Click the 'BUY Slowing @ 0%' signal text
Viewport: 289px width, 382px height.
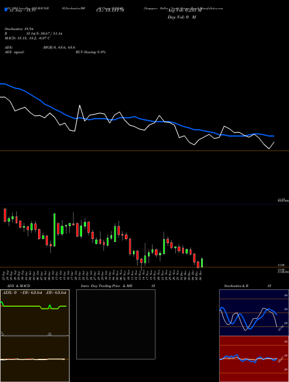tap(91, 52)
